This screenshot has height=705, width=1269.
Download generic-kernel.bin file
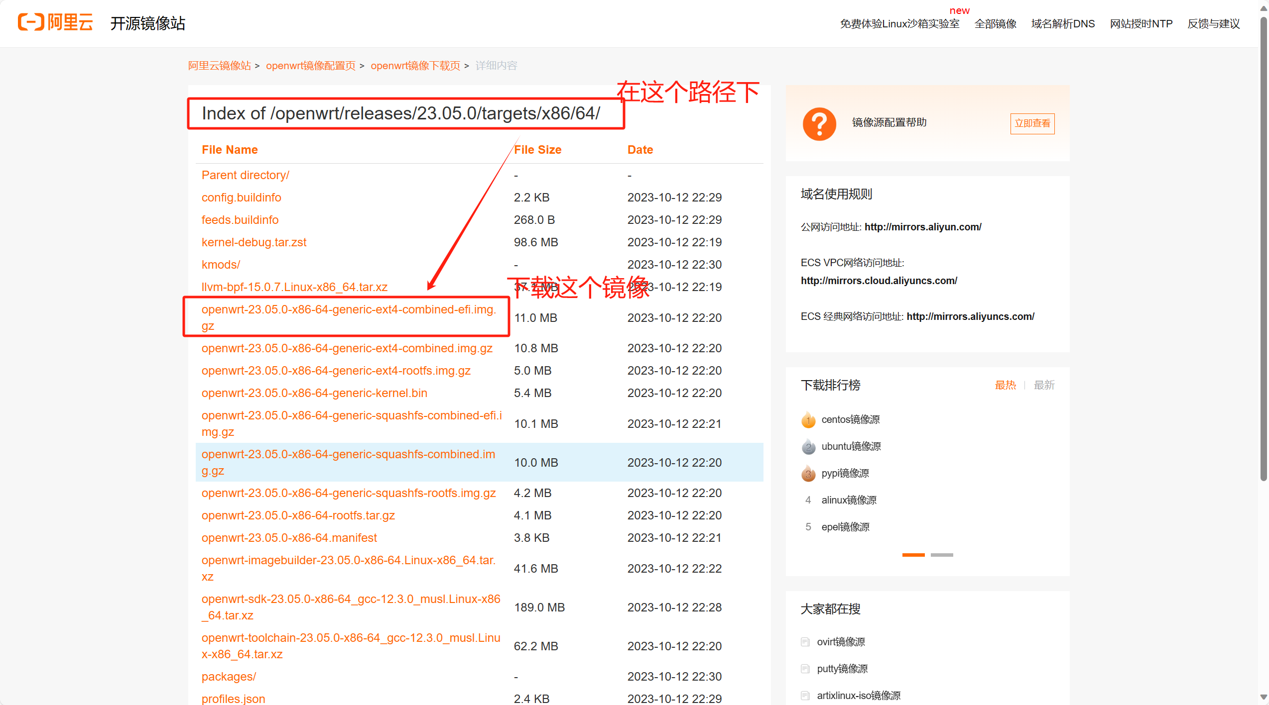click(314, 393)
